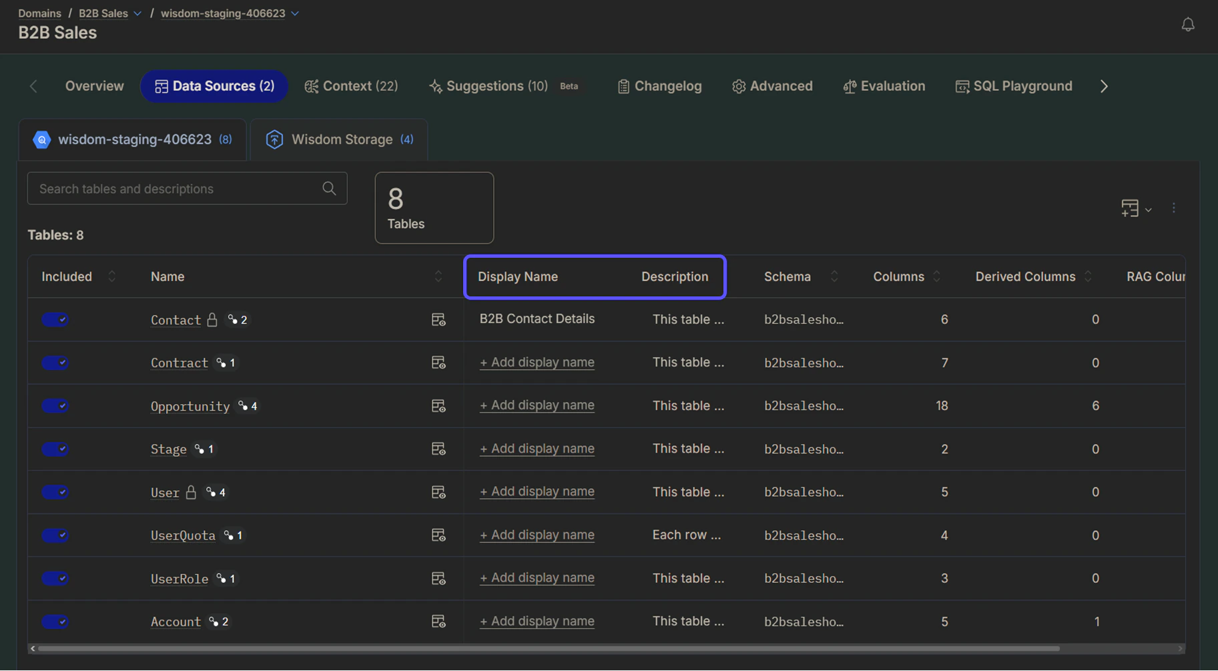Toggle the Included switch for Contract
1218x671 pixels.
(55, 363)
